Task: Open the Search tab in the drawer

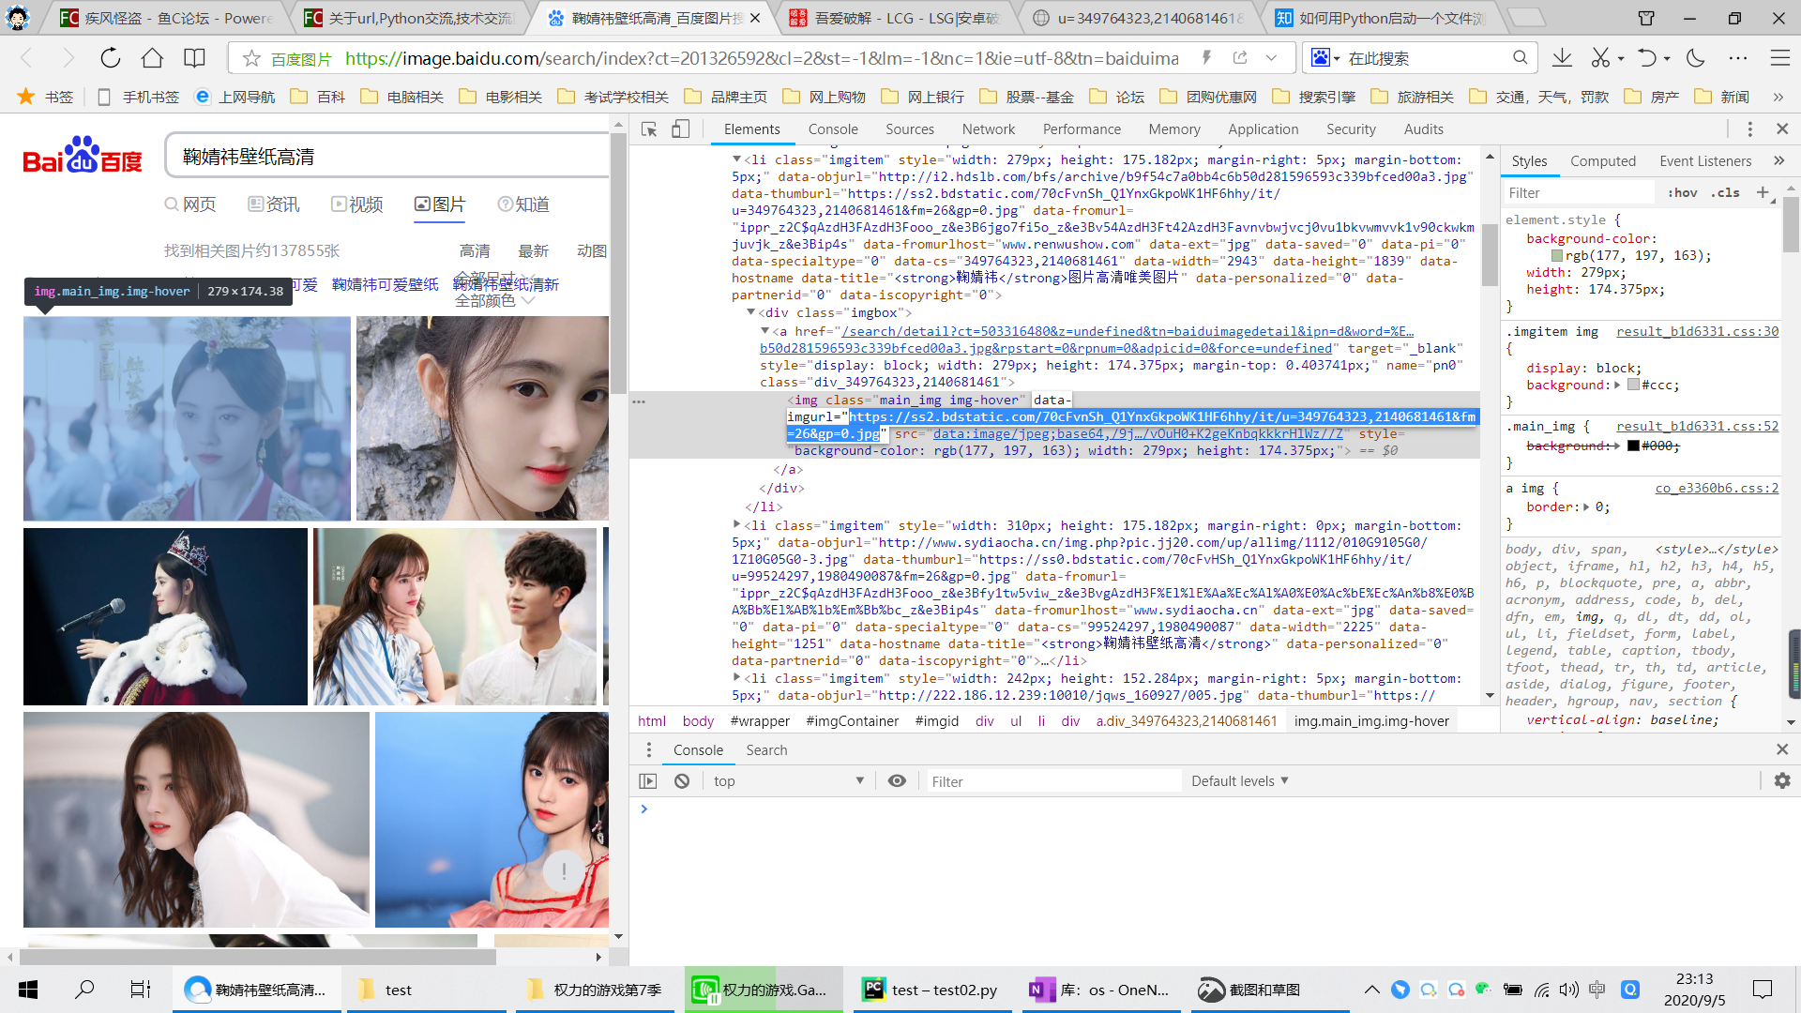Action: click(766, 749)
